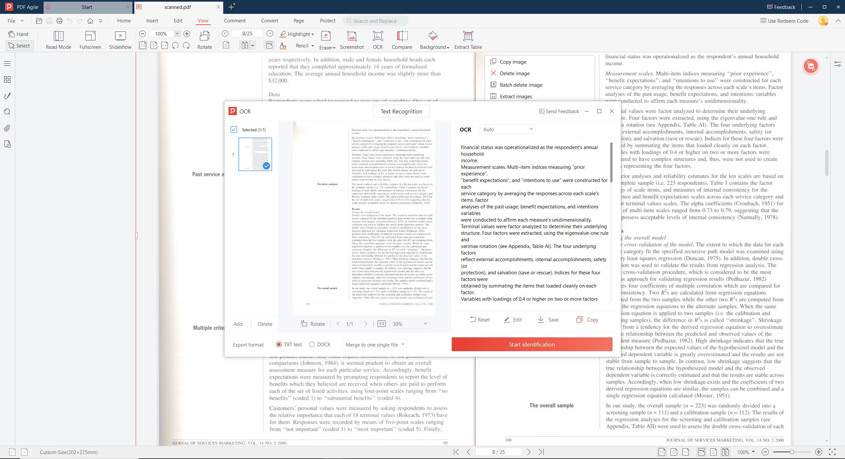Open the Merge to one single file dropdown
This screenshot has width=845, height=459.
[x=374, y=345]
